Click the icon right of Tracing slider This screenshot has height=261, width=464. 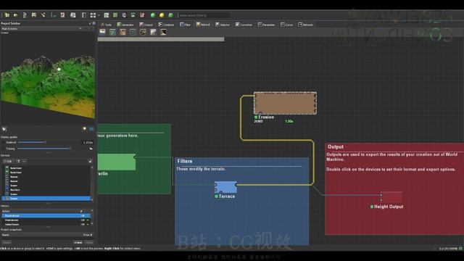(x=91, y=149)
